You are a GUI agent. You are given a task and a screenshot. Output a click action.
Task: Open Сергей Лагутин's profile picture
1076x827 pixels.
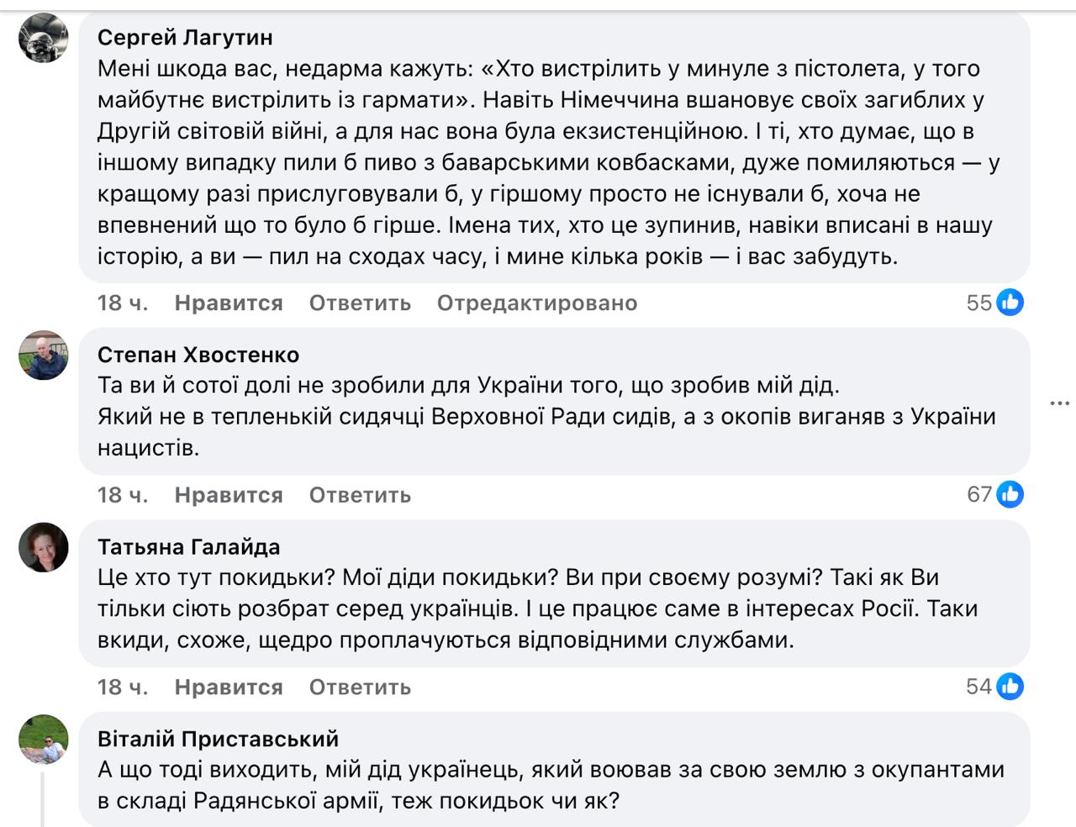click(x=43, y=39)
